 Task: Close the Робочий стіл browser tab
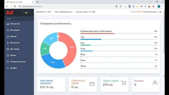coord(33,2)
